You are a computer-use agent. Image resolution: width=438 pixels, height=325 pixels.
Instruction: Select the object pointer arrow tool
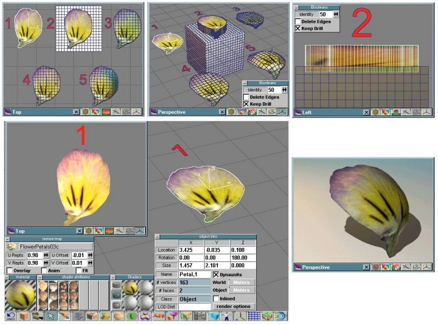[51, 316]
